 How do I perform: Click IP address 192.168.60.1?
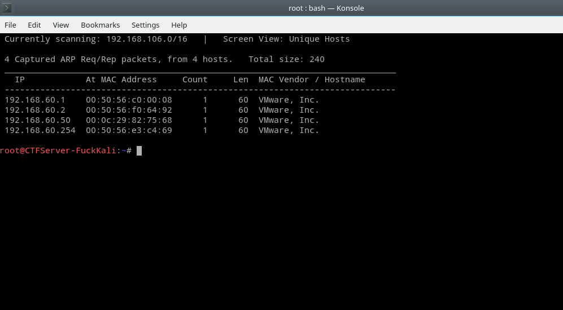click(35, 100)
